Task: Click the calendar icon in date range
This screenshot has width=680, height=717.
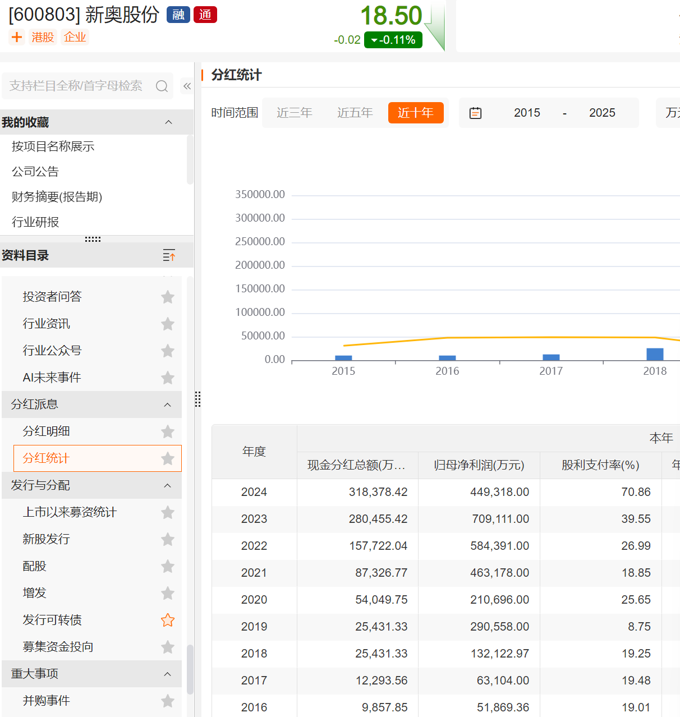Action: click(475, 113)
